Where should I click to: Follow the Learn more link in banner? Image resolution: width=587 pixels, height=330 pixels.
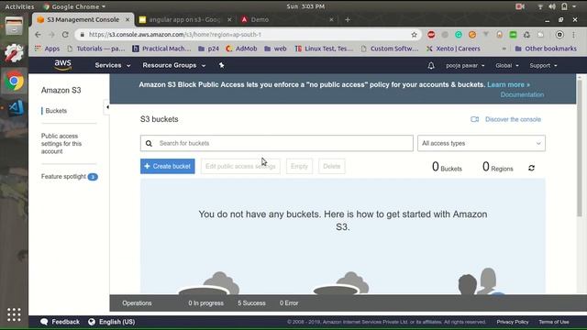tap(508, 84)
